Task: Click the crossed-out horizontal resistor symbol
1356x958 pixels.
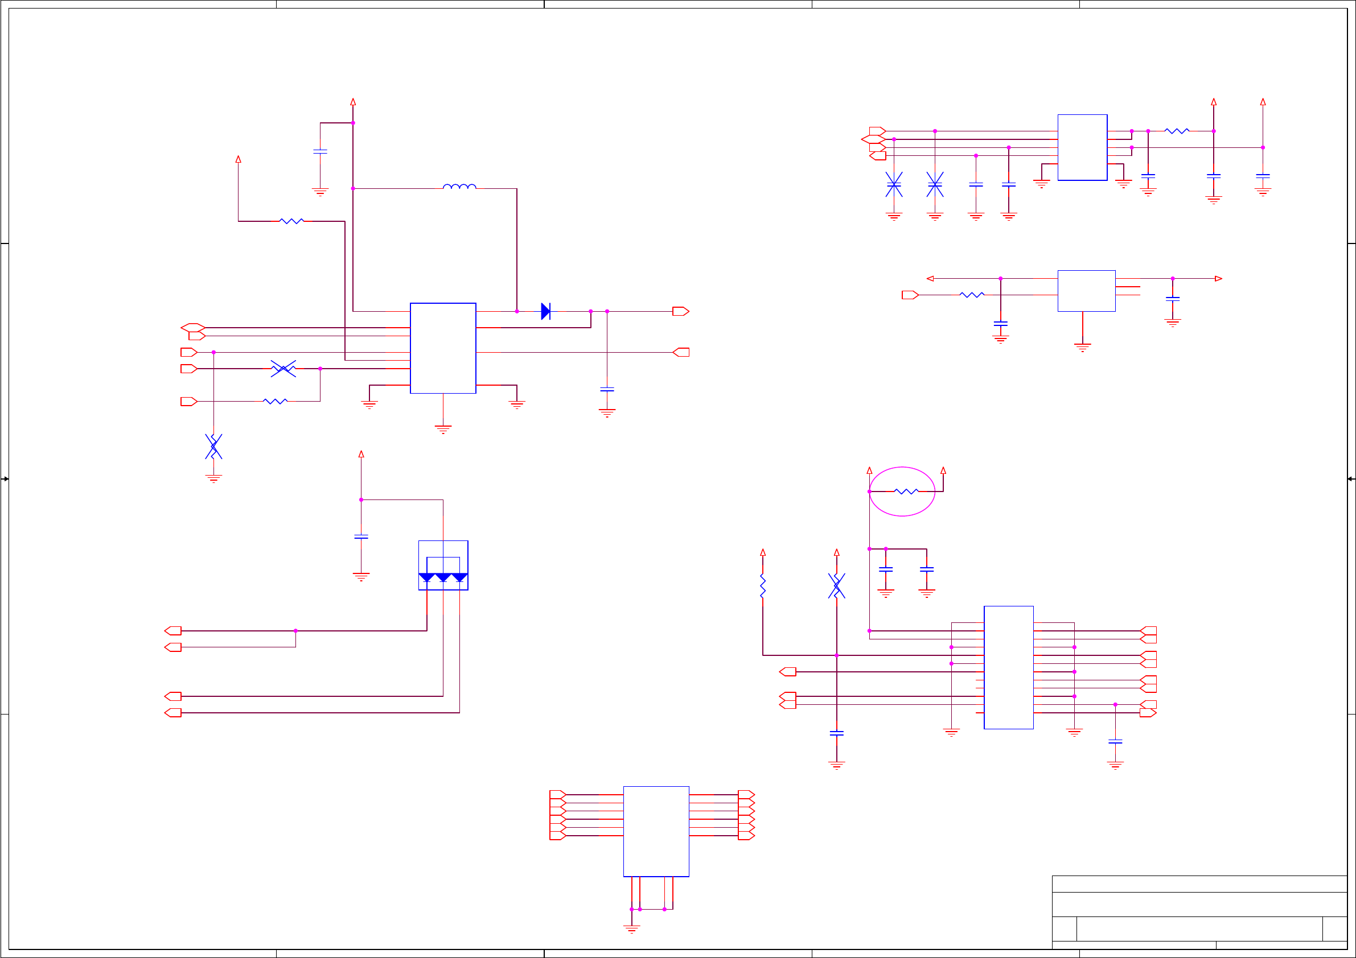Action: pos(283,368)
